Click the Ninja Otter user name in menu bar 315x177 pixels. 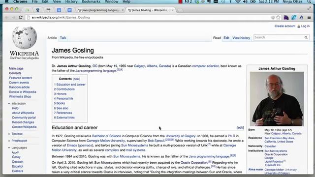point(292,1)
